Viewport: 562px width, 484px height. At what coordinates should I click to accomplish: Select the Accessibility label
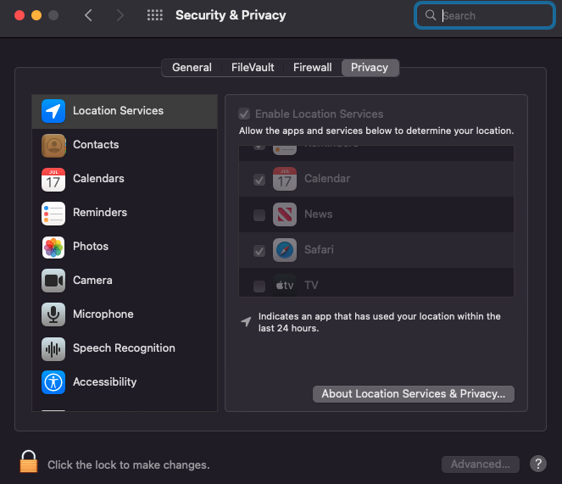click(104, 381)
